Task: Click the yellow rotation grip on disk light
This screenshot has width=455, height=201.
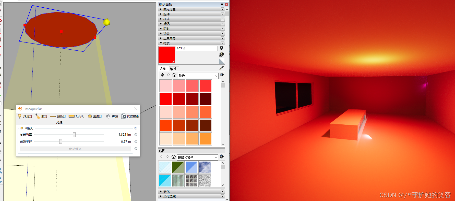Action: point(107,22)
